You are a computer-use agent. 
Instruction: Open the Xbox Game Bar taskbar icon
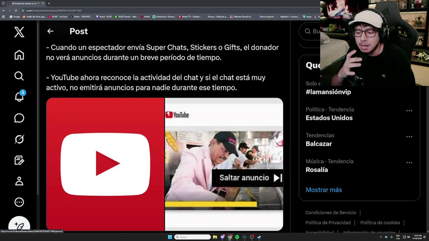coord(244,237)
